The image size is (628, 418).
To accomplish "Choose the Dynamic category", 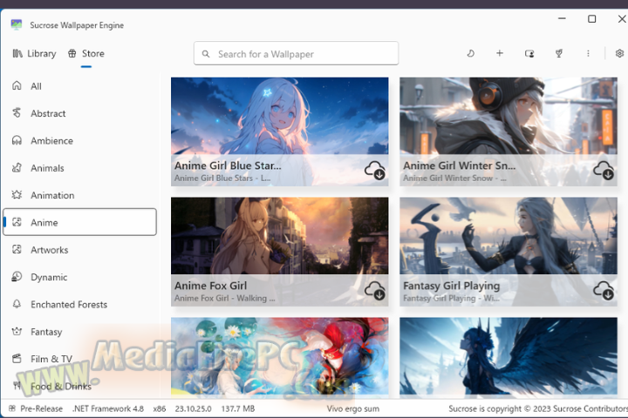I will [79, 277].
